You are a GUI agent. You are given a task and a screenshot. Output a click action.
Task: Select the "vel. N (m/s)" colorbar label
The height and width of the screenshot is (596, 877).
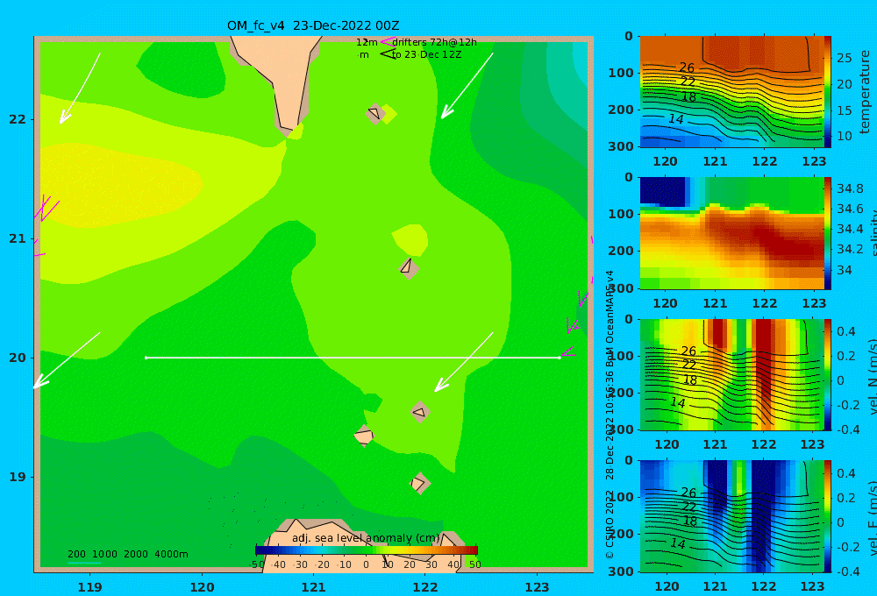pos(872,376)
